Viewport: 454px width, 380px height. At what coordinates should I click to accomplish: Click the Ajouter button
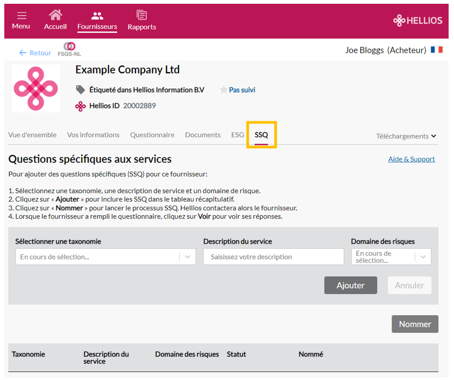pyautogui.click(x=350, y=285)
